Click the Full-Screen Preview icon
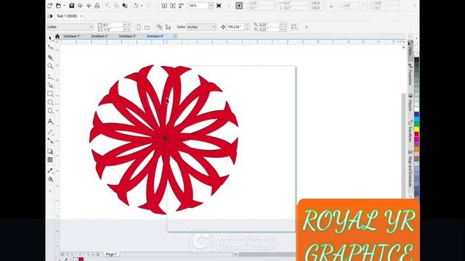This screenshot has height=261, width=465. [219, 6]
